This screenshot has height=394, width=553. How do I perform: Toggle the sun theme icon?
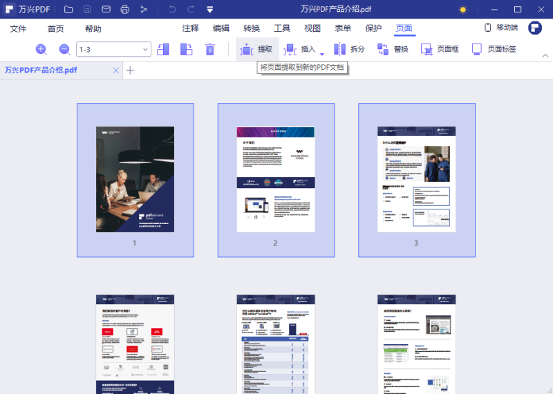coord(462,10)
